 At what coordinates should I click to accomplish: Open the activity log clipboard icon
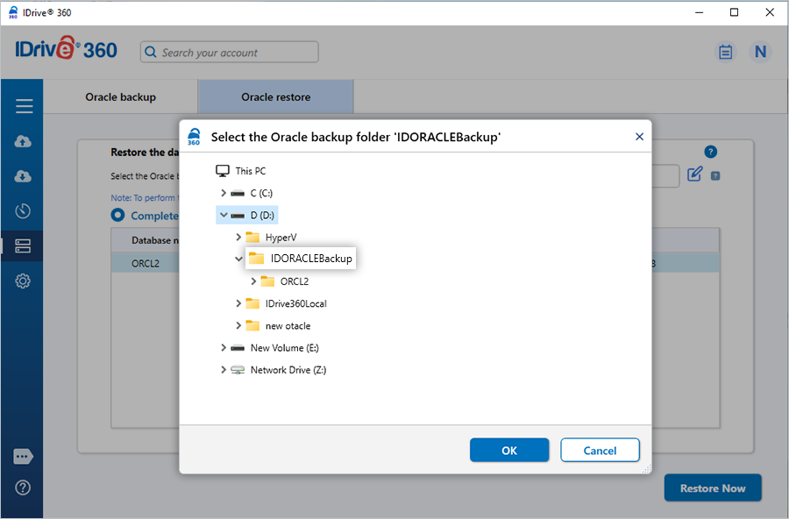coord(725,53)
